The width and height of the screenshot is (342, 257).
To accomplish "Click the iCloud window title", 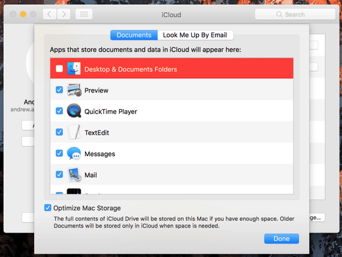I will [171, 15].
